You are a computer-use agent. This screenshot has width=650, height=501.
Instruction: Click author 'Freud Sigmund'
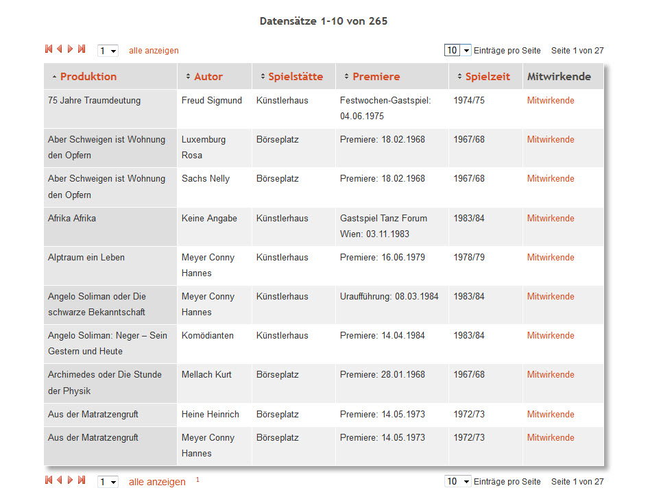pyautogui.click(x=211, y=101)
